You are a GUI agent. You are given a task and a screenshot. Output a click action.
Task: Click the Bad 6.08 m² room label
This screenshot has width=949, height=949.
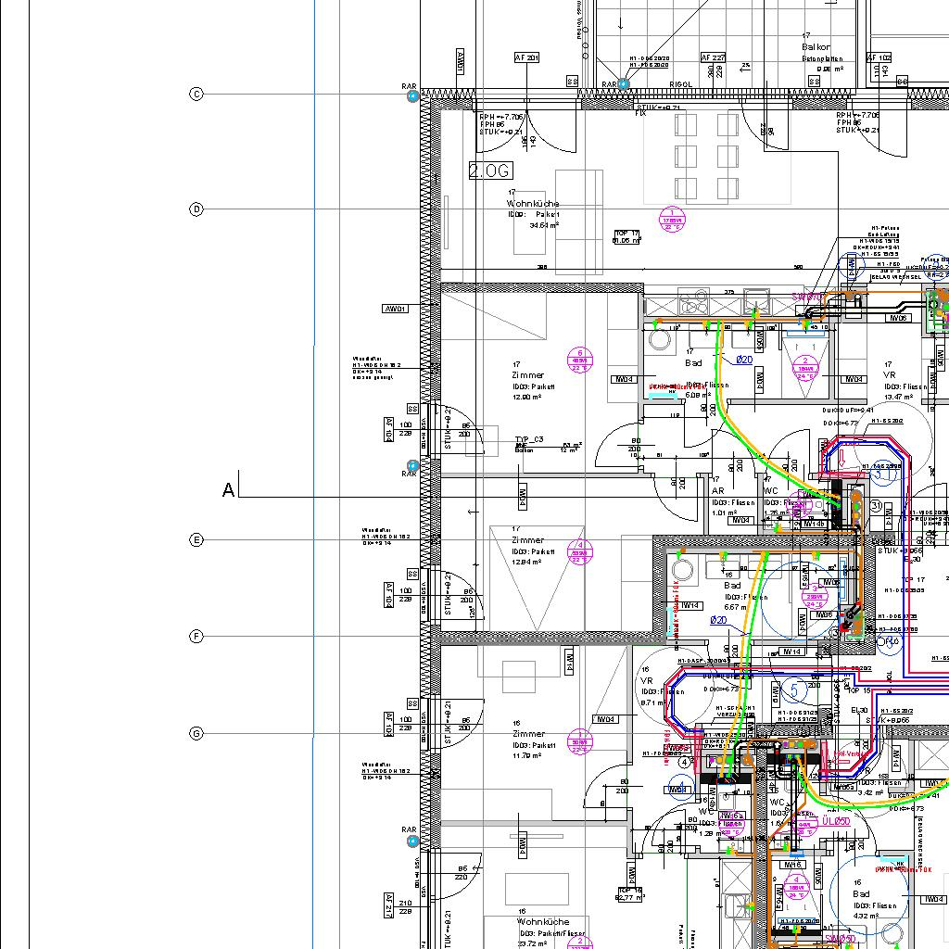(x=706, y=374)
